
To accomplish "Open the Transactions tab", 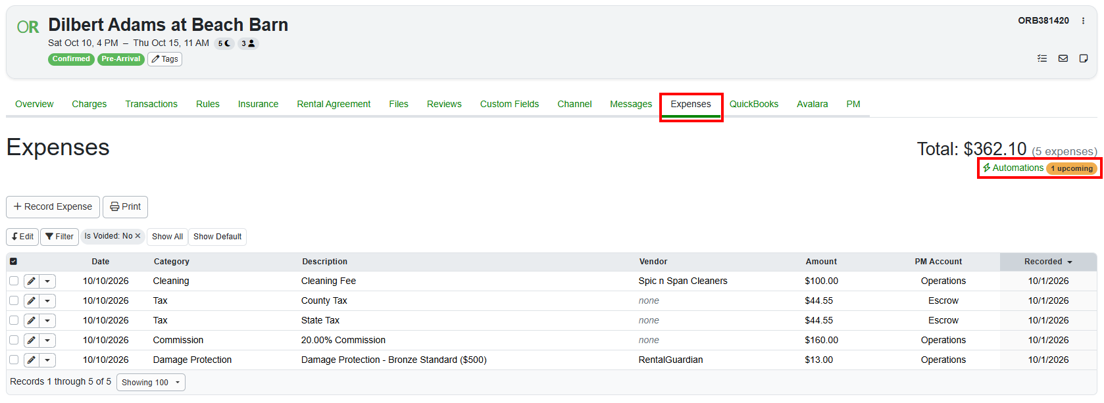I will 151,104.
